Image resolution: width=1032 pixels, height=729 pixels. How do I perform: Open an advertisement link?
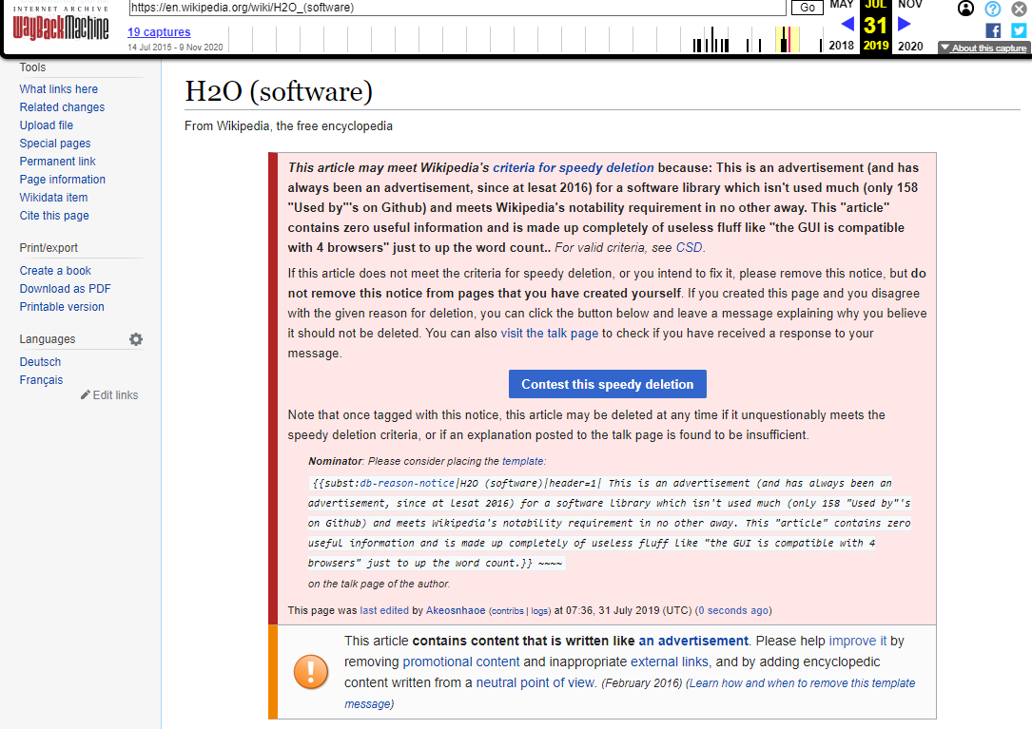693,641
